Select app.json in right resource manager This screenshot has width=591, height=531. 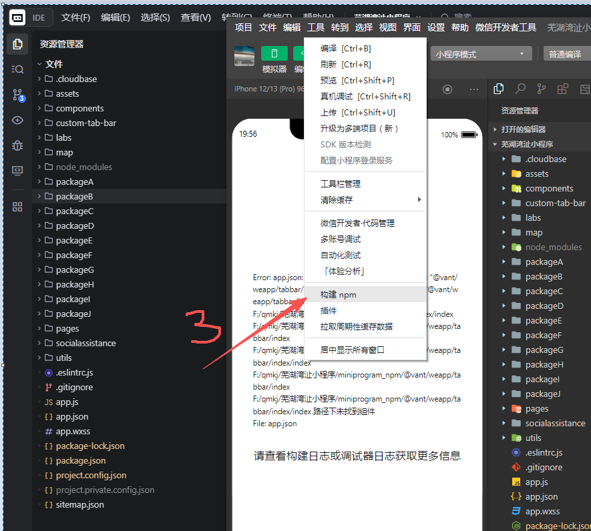coord(541,496)
